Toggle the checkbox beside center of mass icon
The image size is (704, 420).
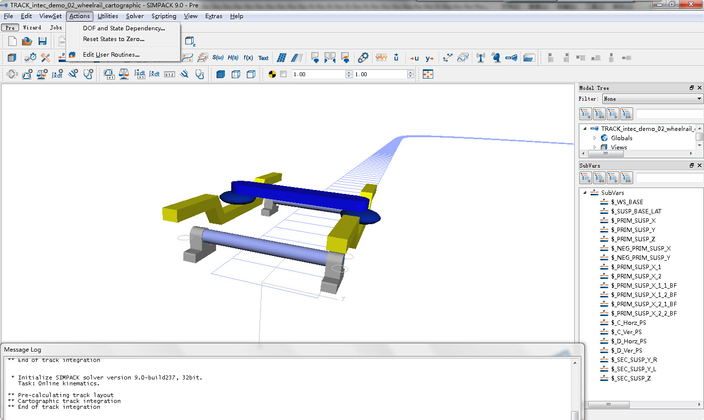283,74
